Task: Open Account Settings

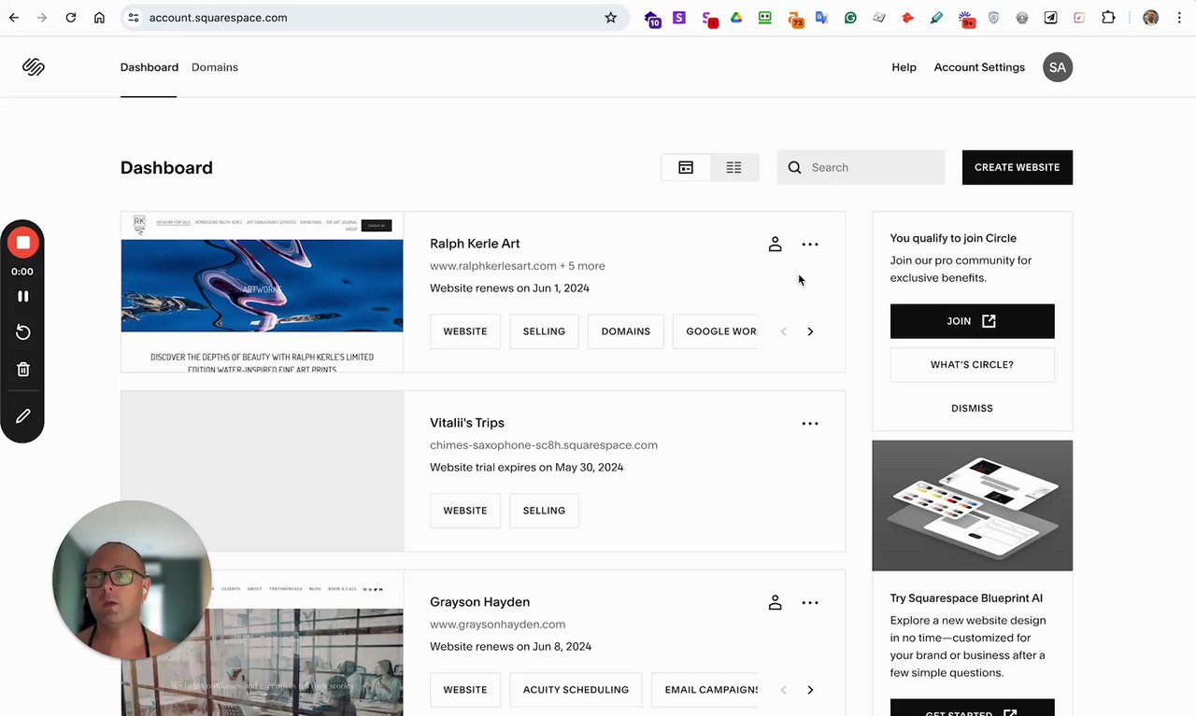Action: tap(979, 67)
